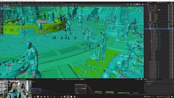Open the Render menu

8,2
